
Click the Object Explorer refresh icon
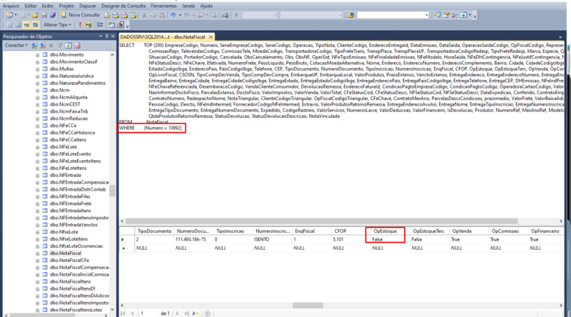[68, 46]
